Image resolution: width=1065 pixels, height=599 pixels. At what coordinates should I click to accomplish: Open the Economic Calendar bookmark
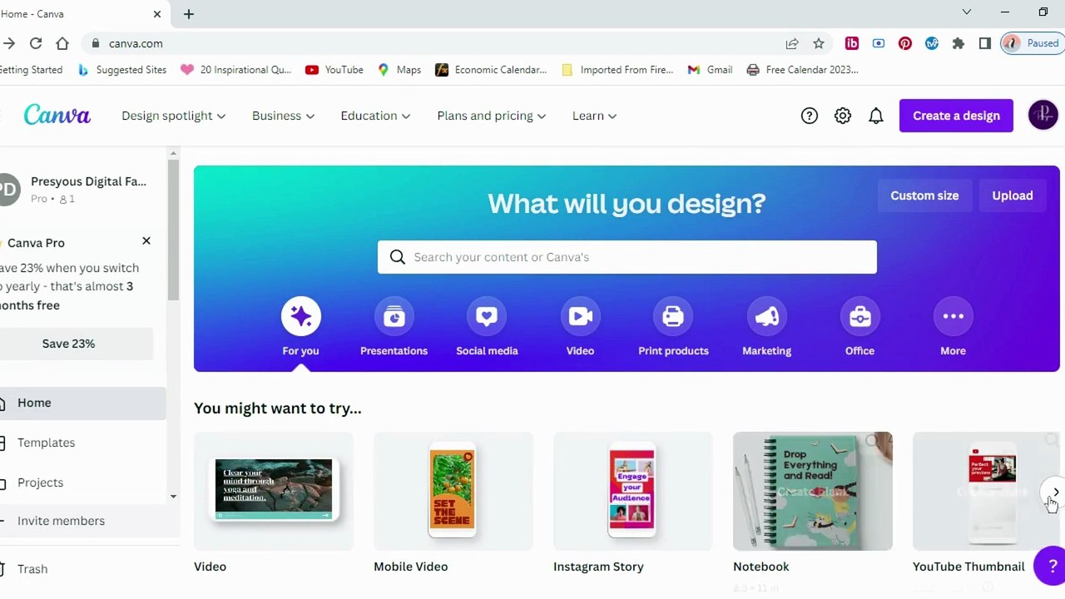tap(491, 70)
